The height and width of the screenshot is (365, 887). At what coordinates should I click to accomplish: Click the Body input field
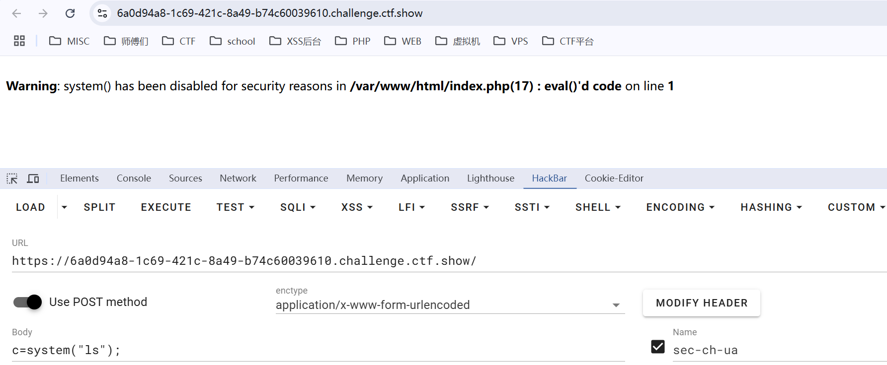pyautogui.click(x=318, y=351)
